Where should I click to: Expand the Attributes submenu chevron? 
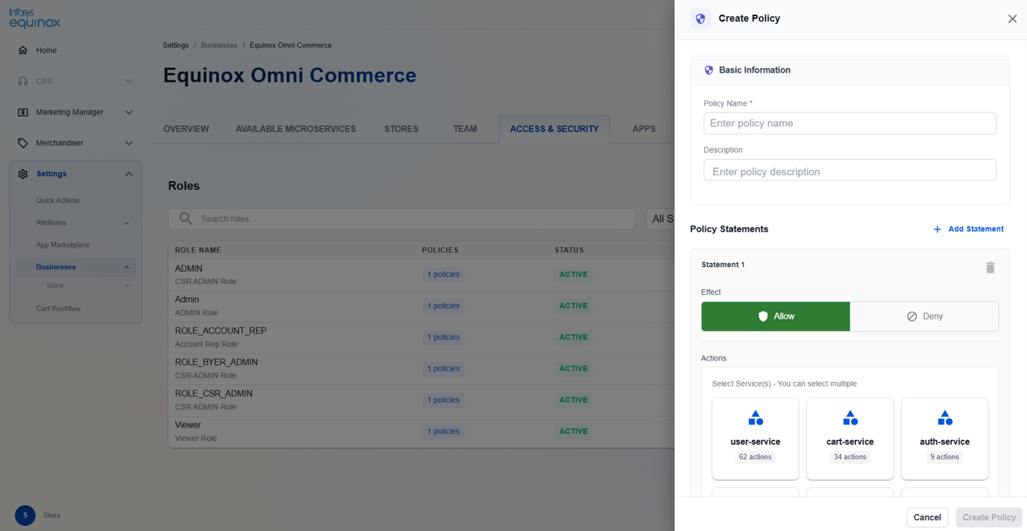pyautogui.click(x=127, y=223)
